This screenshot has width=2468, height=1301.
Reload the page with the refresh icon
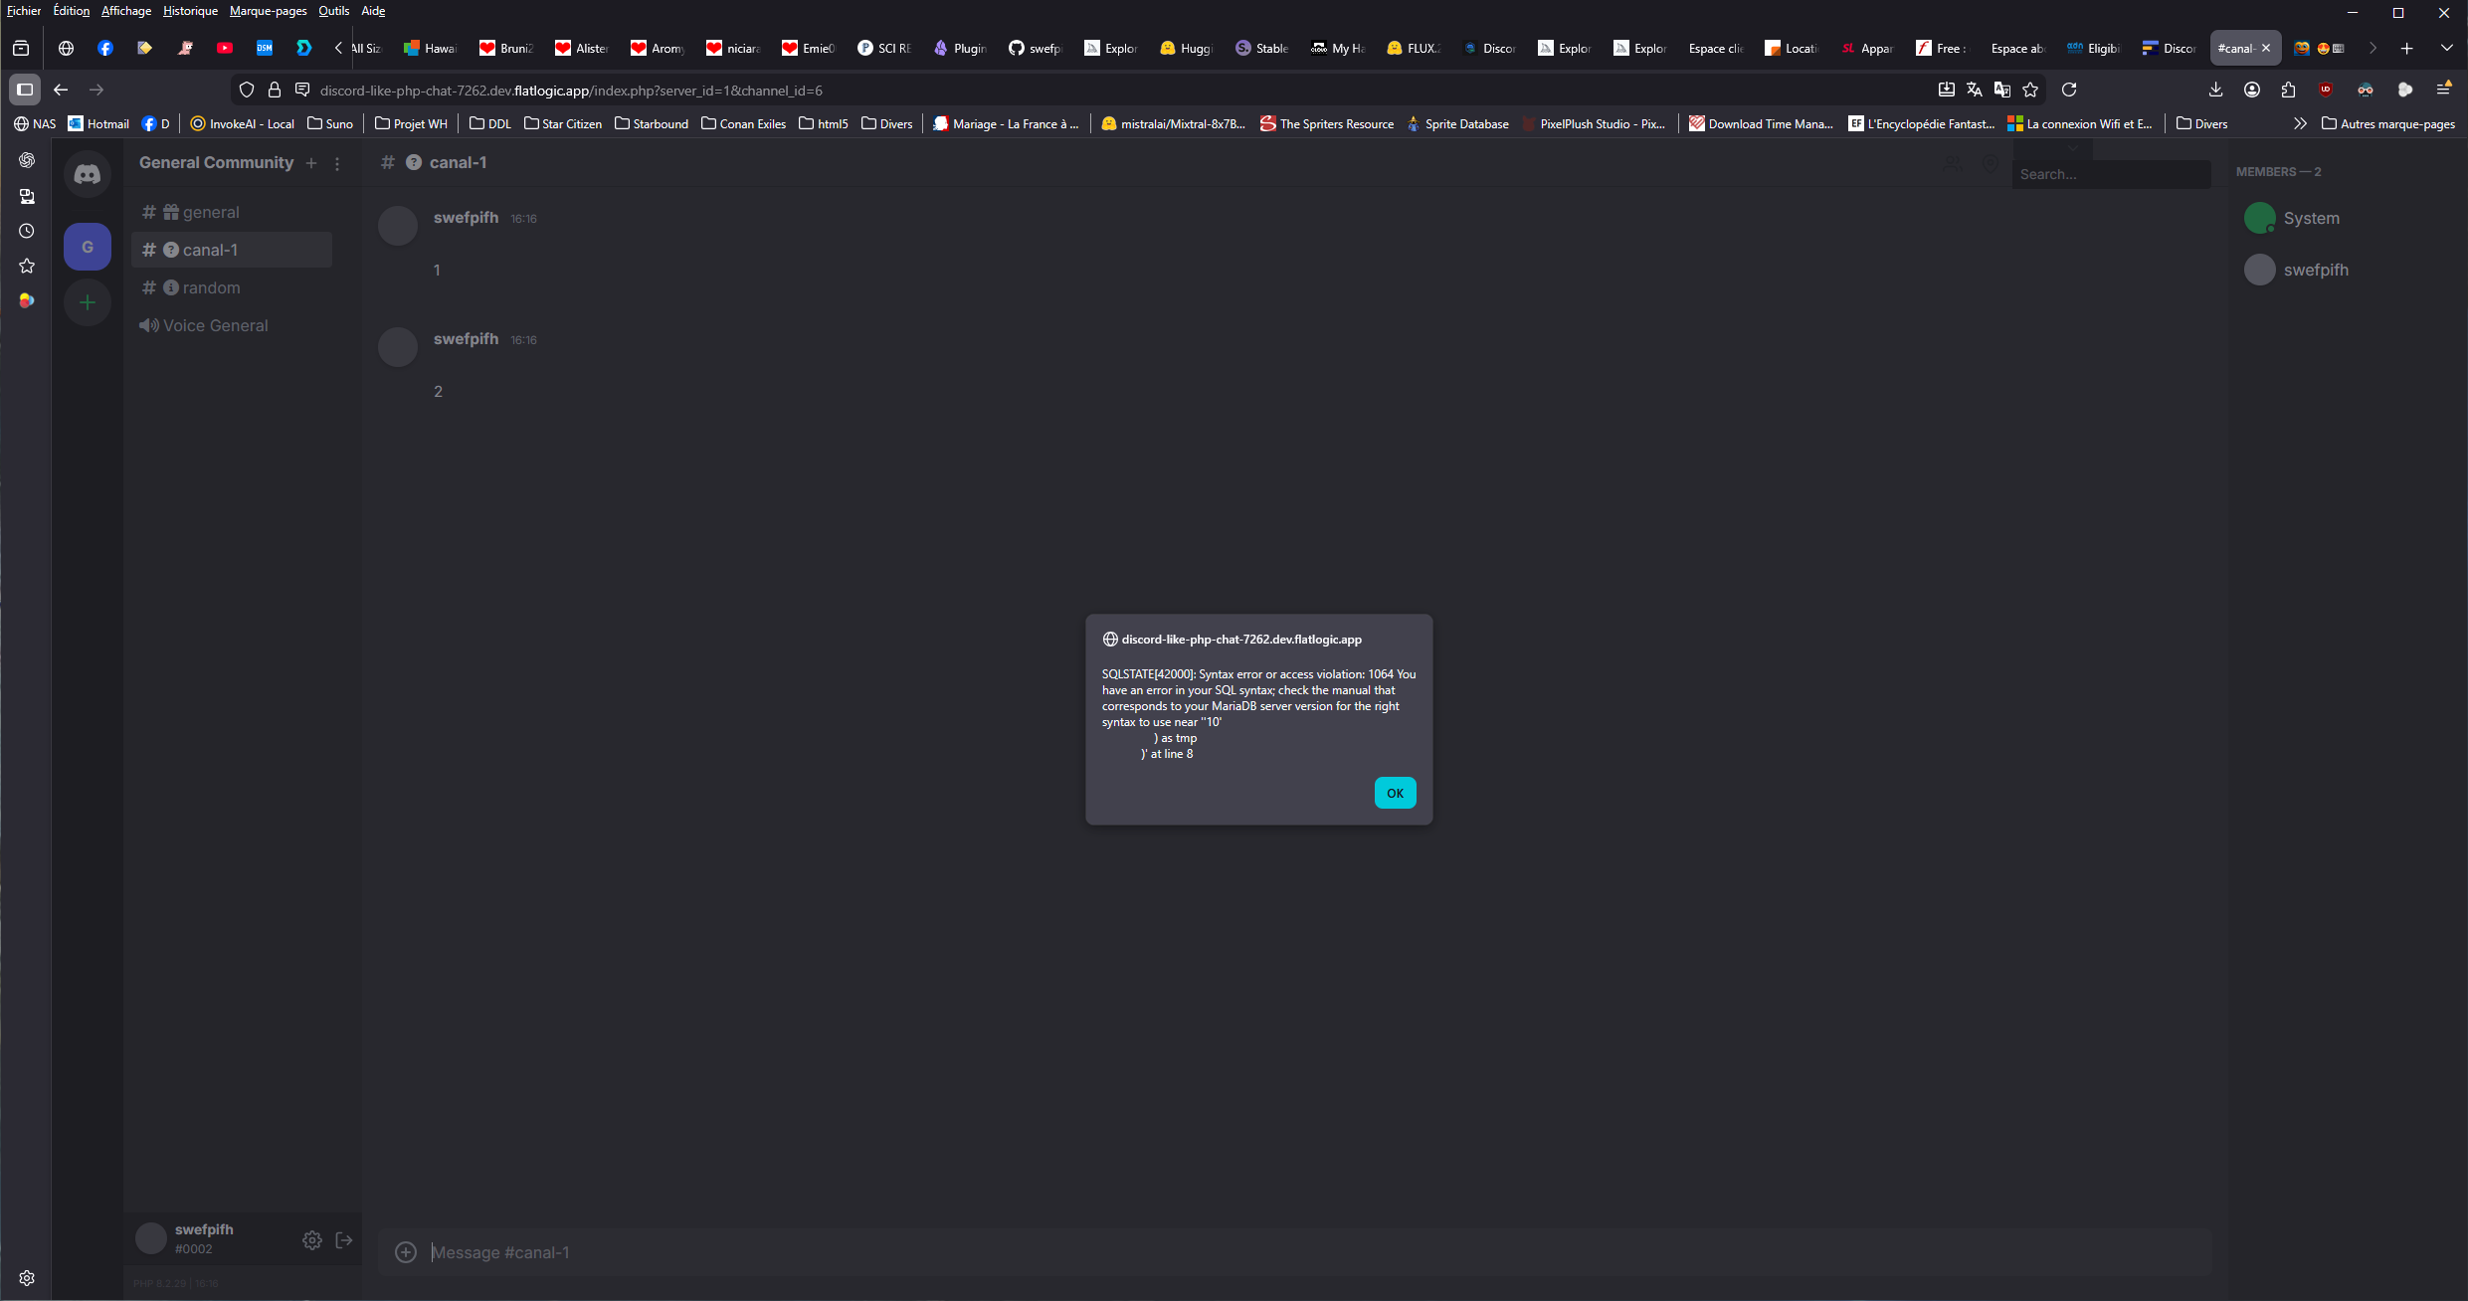pyautogui.click(x=2069, y=90)
